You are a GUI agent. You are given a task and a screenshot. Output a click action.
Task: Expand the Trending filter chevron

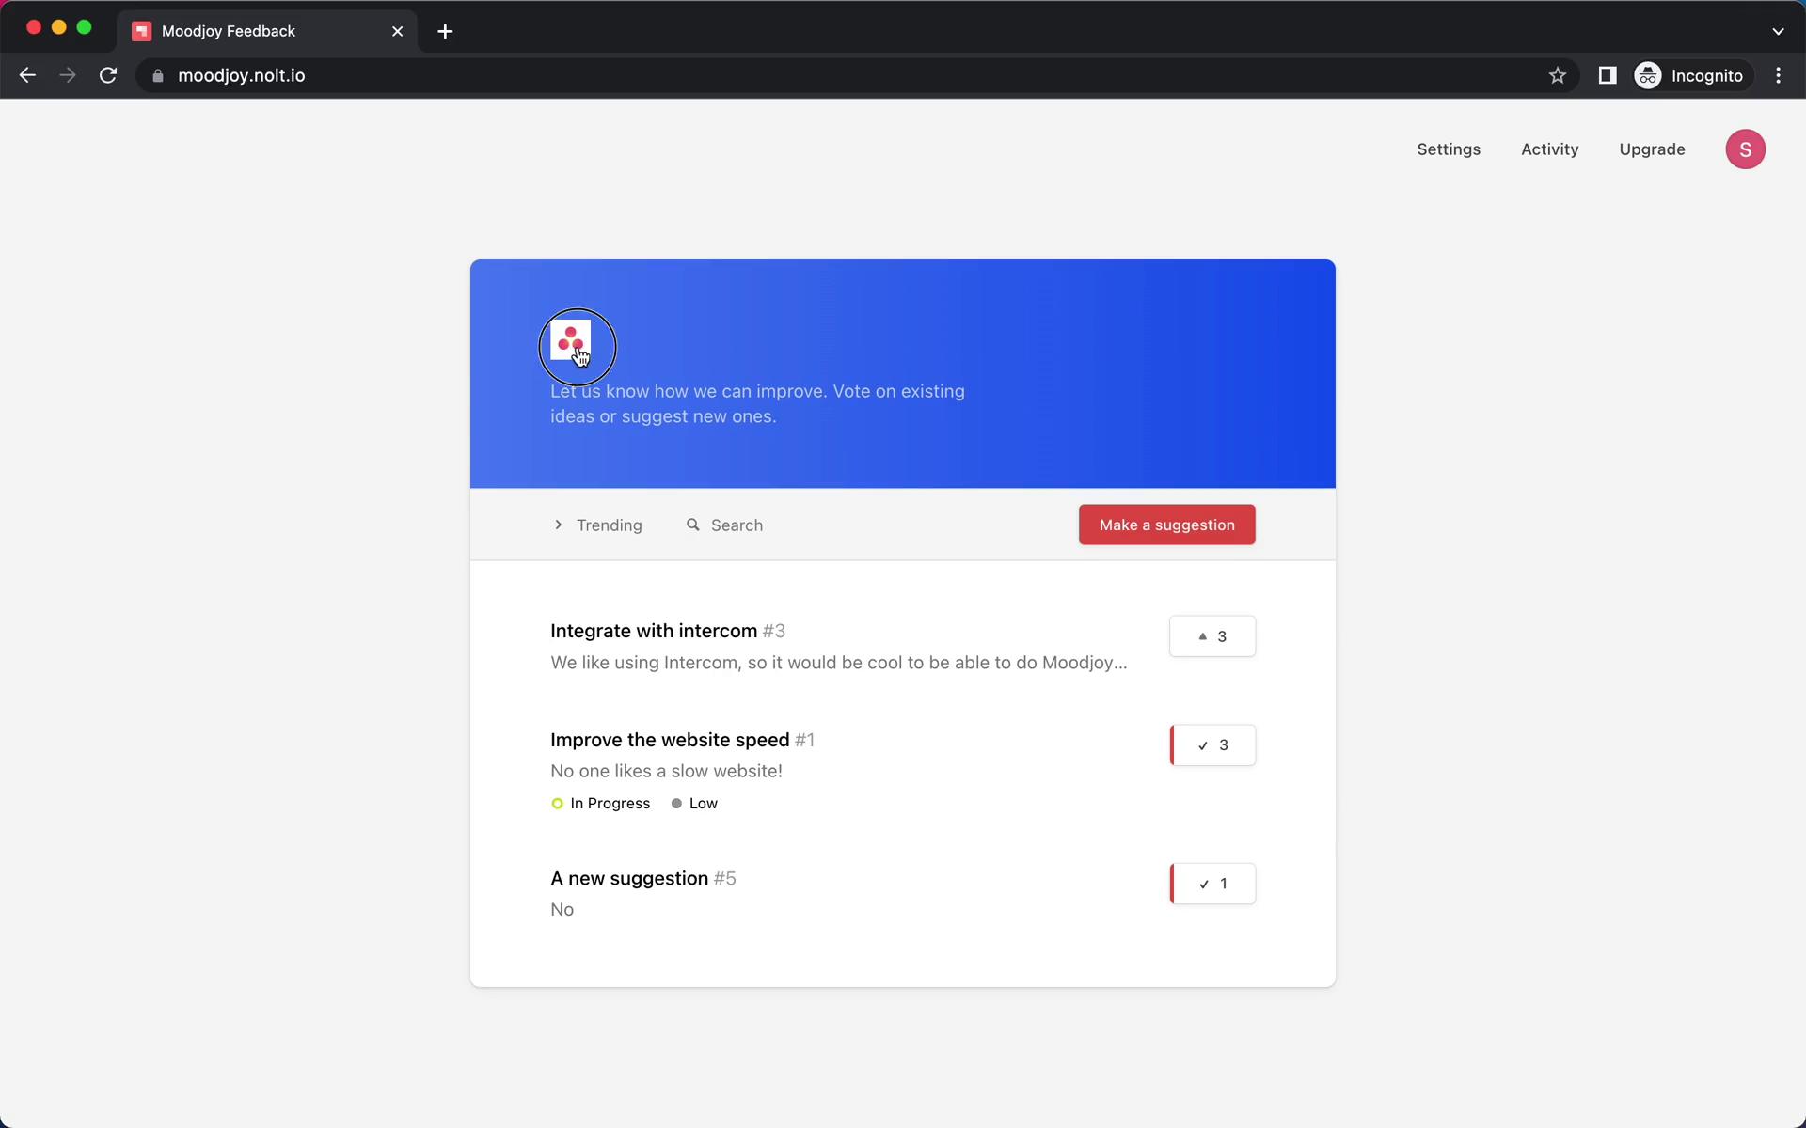coord(558,524)
